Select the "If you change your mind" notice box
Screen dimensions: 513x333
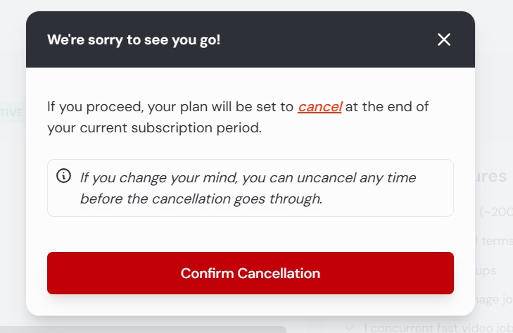pyautogui.click(x=251, y=188)
